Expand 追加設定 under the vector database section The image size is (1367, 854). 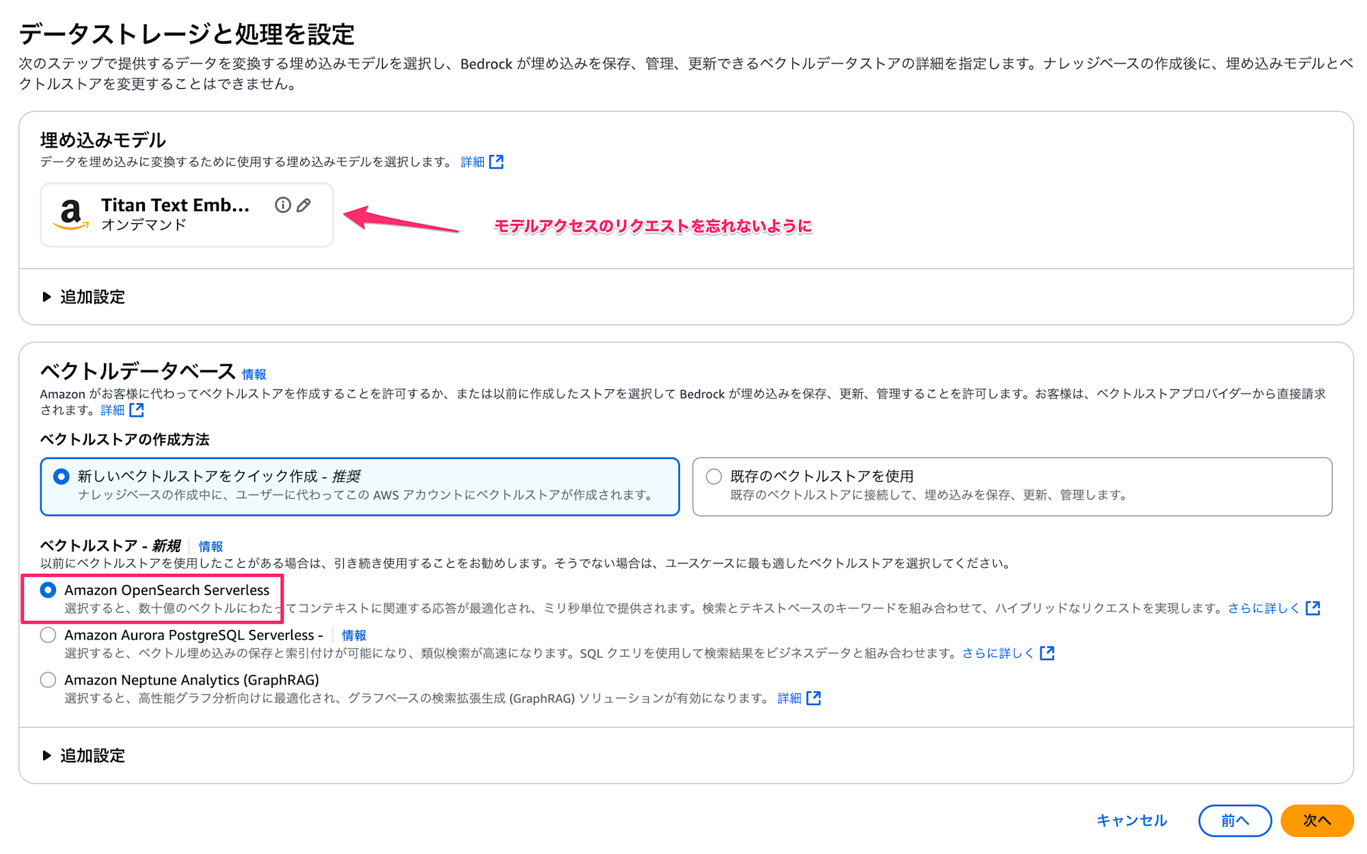83,755
